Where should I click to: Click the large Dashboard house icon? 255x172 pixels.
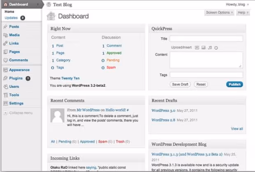51,16
